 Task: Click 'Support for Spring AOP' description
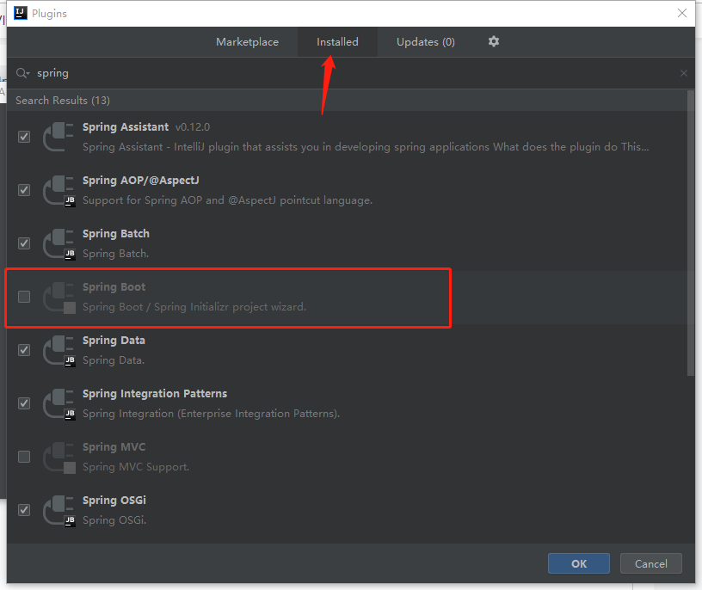(227, 200)
